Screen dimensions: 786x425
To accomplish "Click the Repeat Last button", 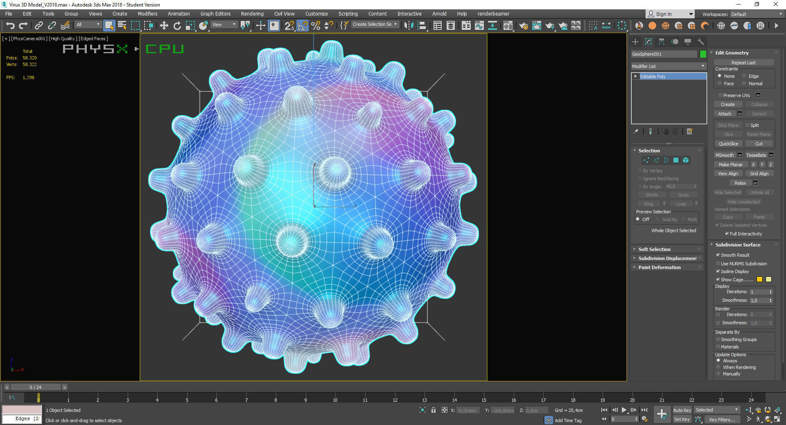I will (743, 63).
